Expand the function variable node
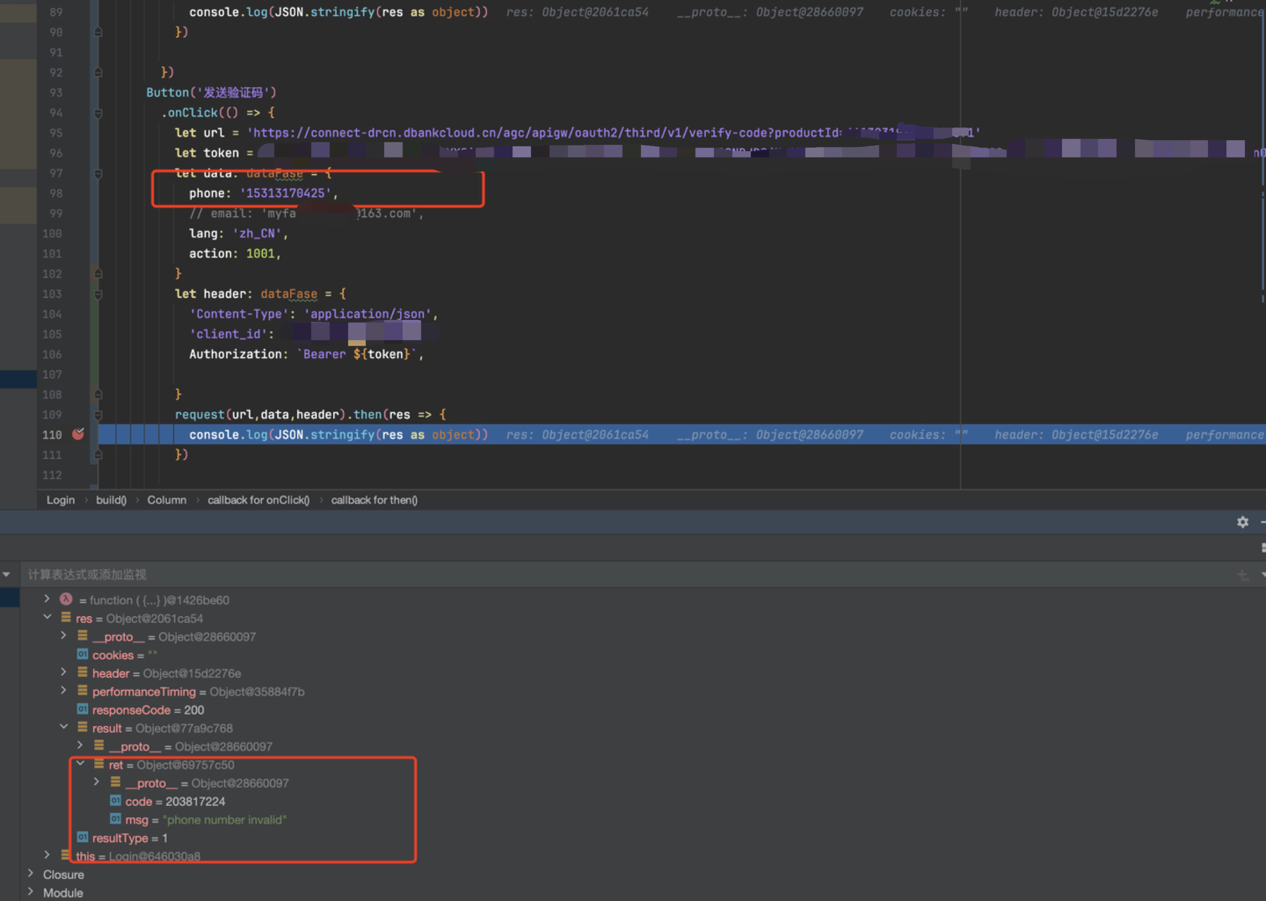 point(47,599)
